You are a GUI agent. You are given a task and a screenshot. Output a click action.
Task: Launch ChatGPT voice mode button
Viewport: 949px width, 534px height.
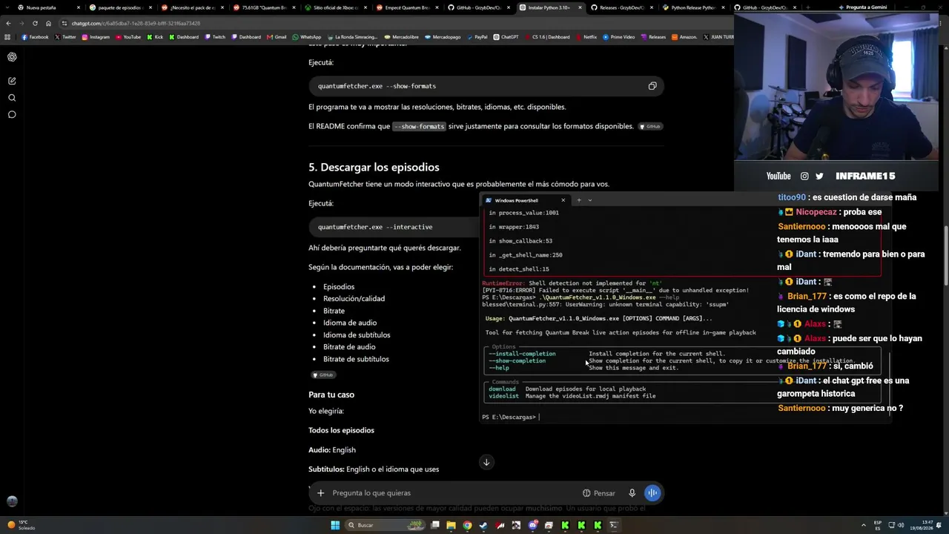click(652, 493)
